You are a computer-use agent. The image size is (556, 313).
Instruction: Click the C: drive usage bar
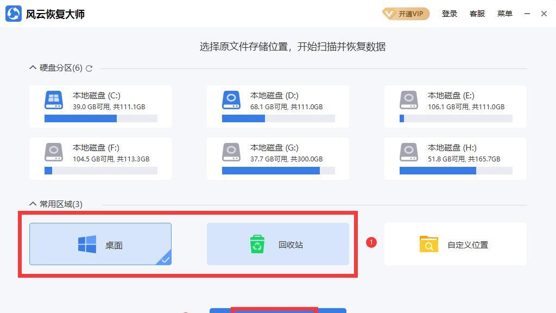[x=100, y=118]
